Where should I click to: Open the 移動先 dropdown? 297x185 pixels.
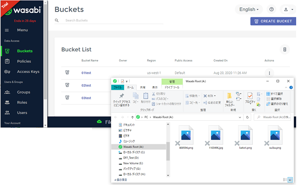point(192,96)
